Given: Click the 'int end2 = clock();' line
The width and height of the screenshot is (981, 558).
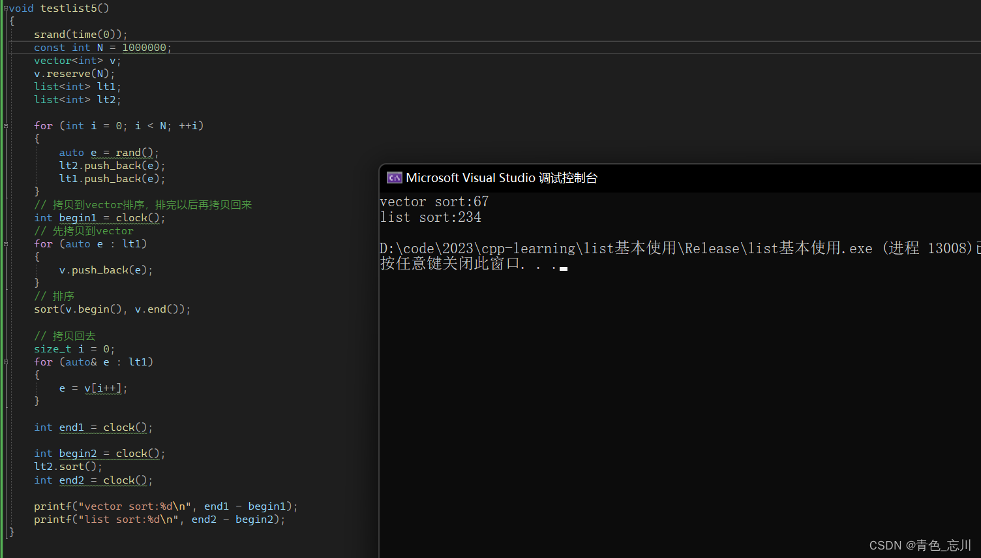Looking at the screenshot, I should tap(93, 480).
